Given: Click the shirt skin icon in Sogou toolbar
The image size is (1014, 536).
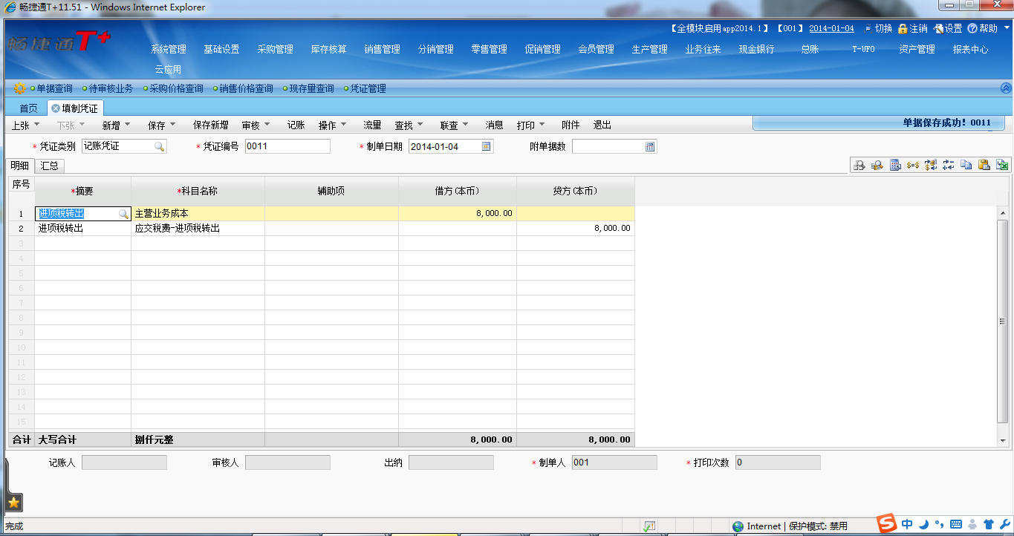Looking at the screenshot, I should pos(988,524).
